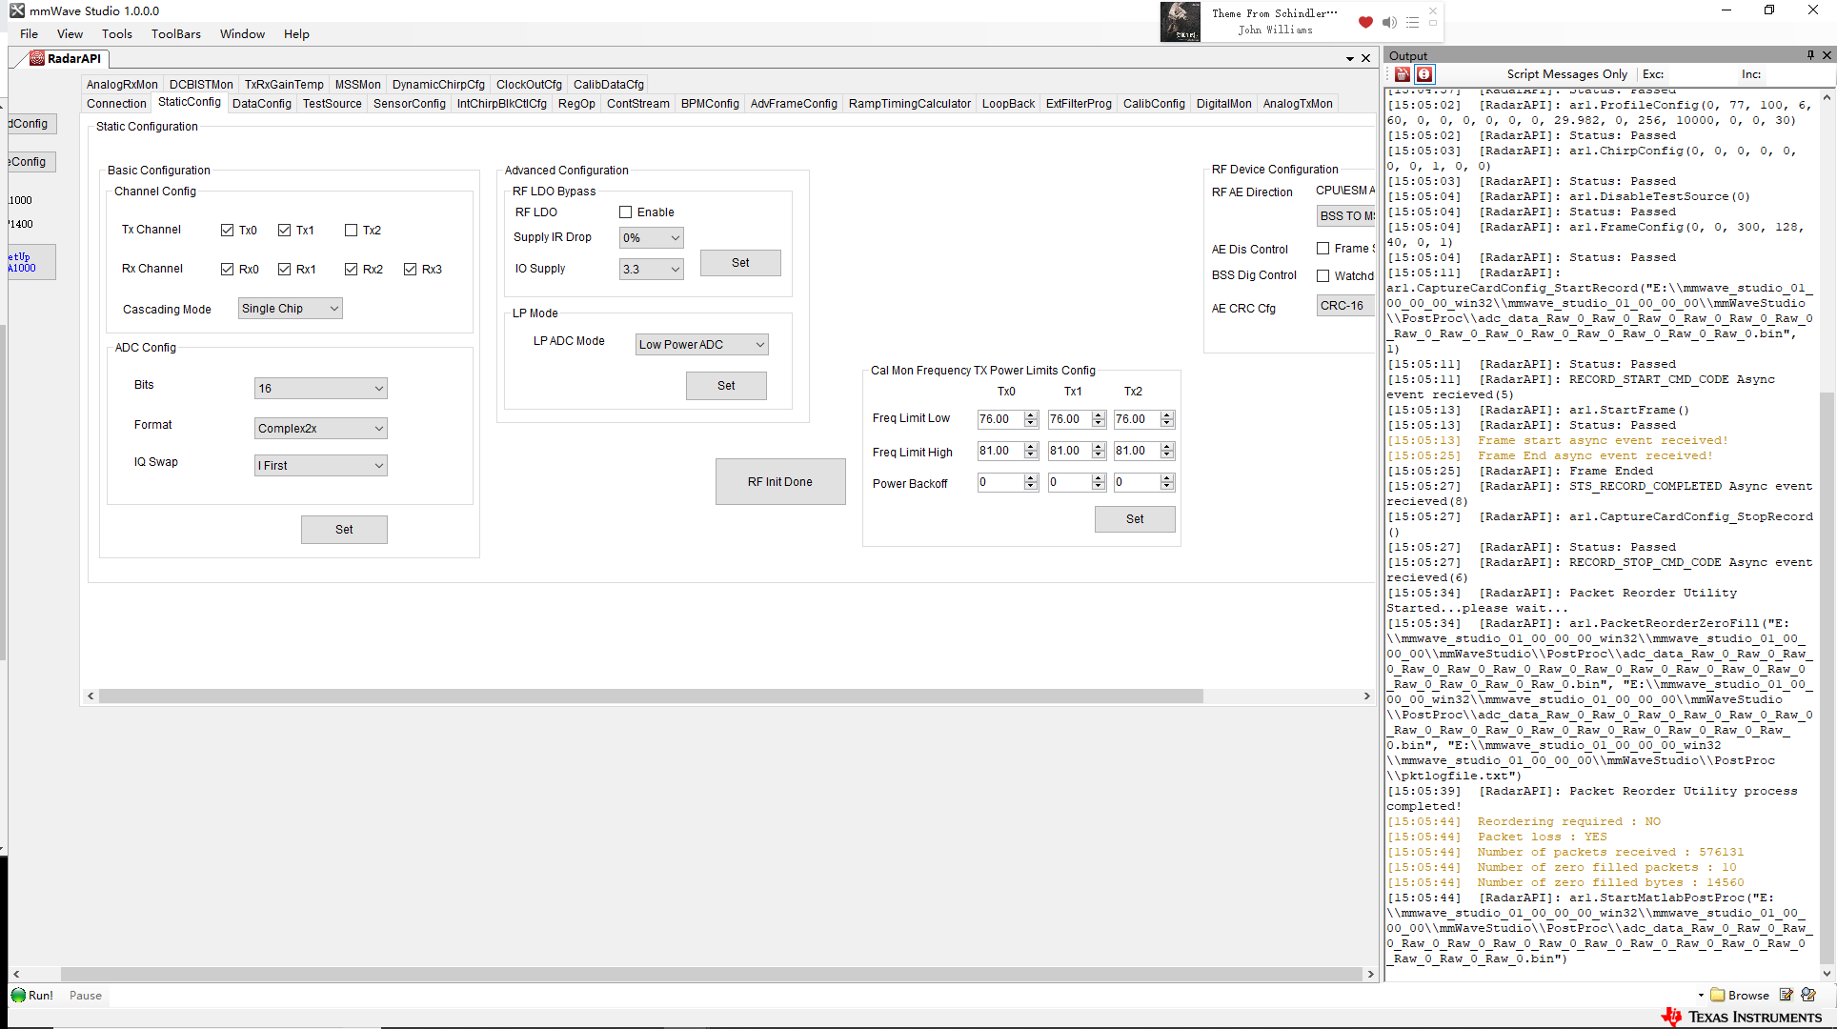Switch to the RampTimingCalculator tab
Viewport: 1837px width, 1029px height.
[910, 104]
